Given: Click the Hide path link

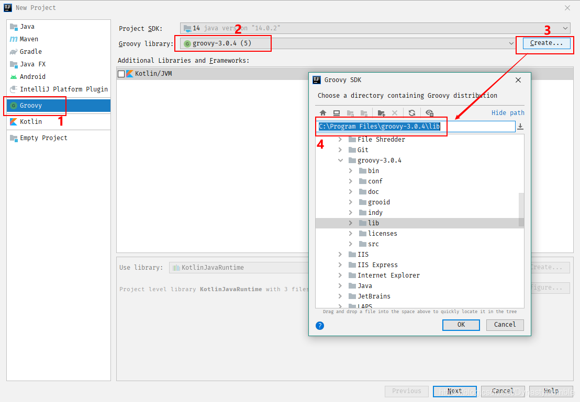Looking at the screenshot, I should (x=507, y=112).
